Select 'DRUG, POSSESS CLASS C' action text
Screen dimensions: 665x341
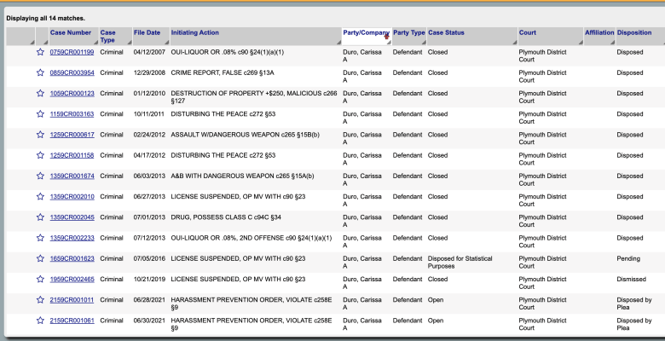(x=211, y=217)
